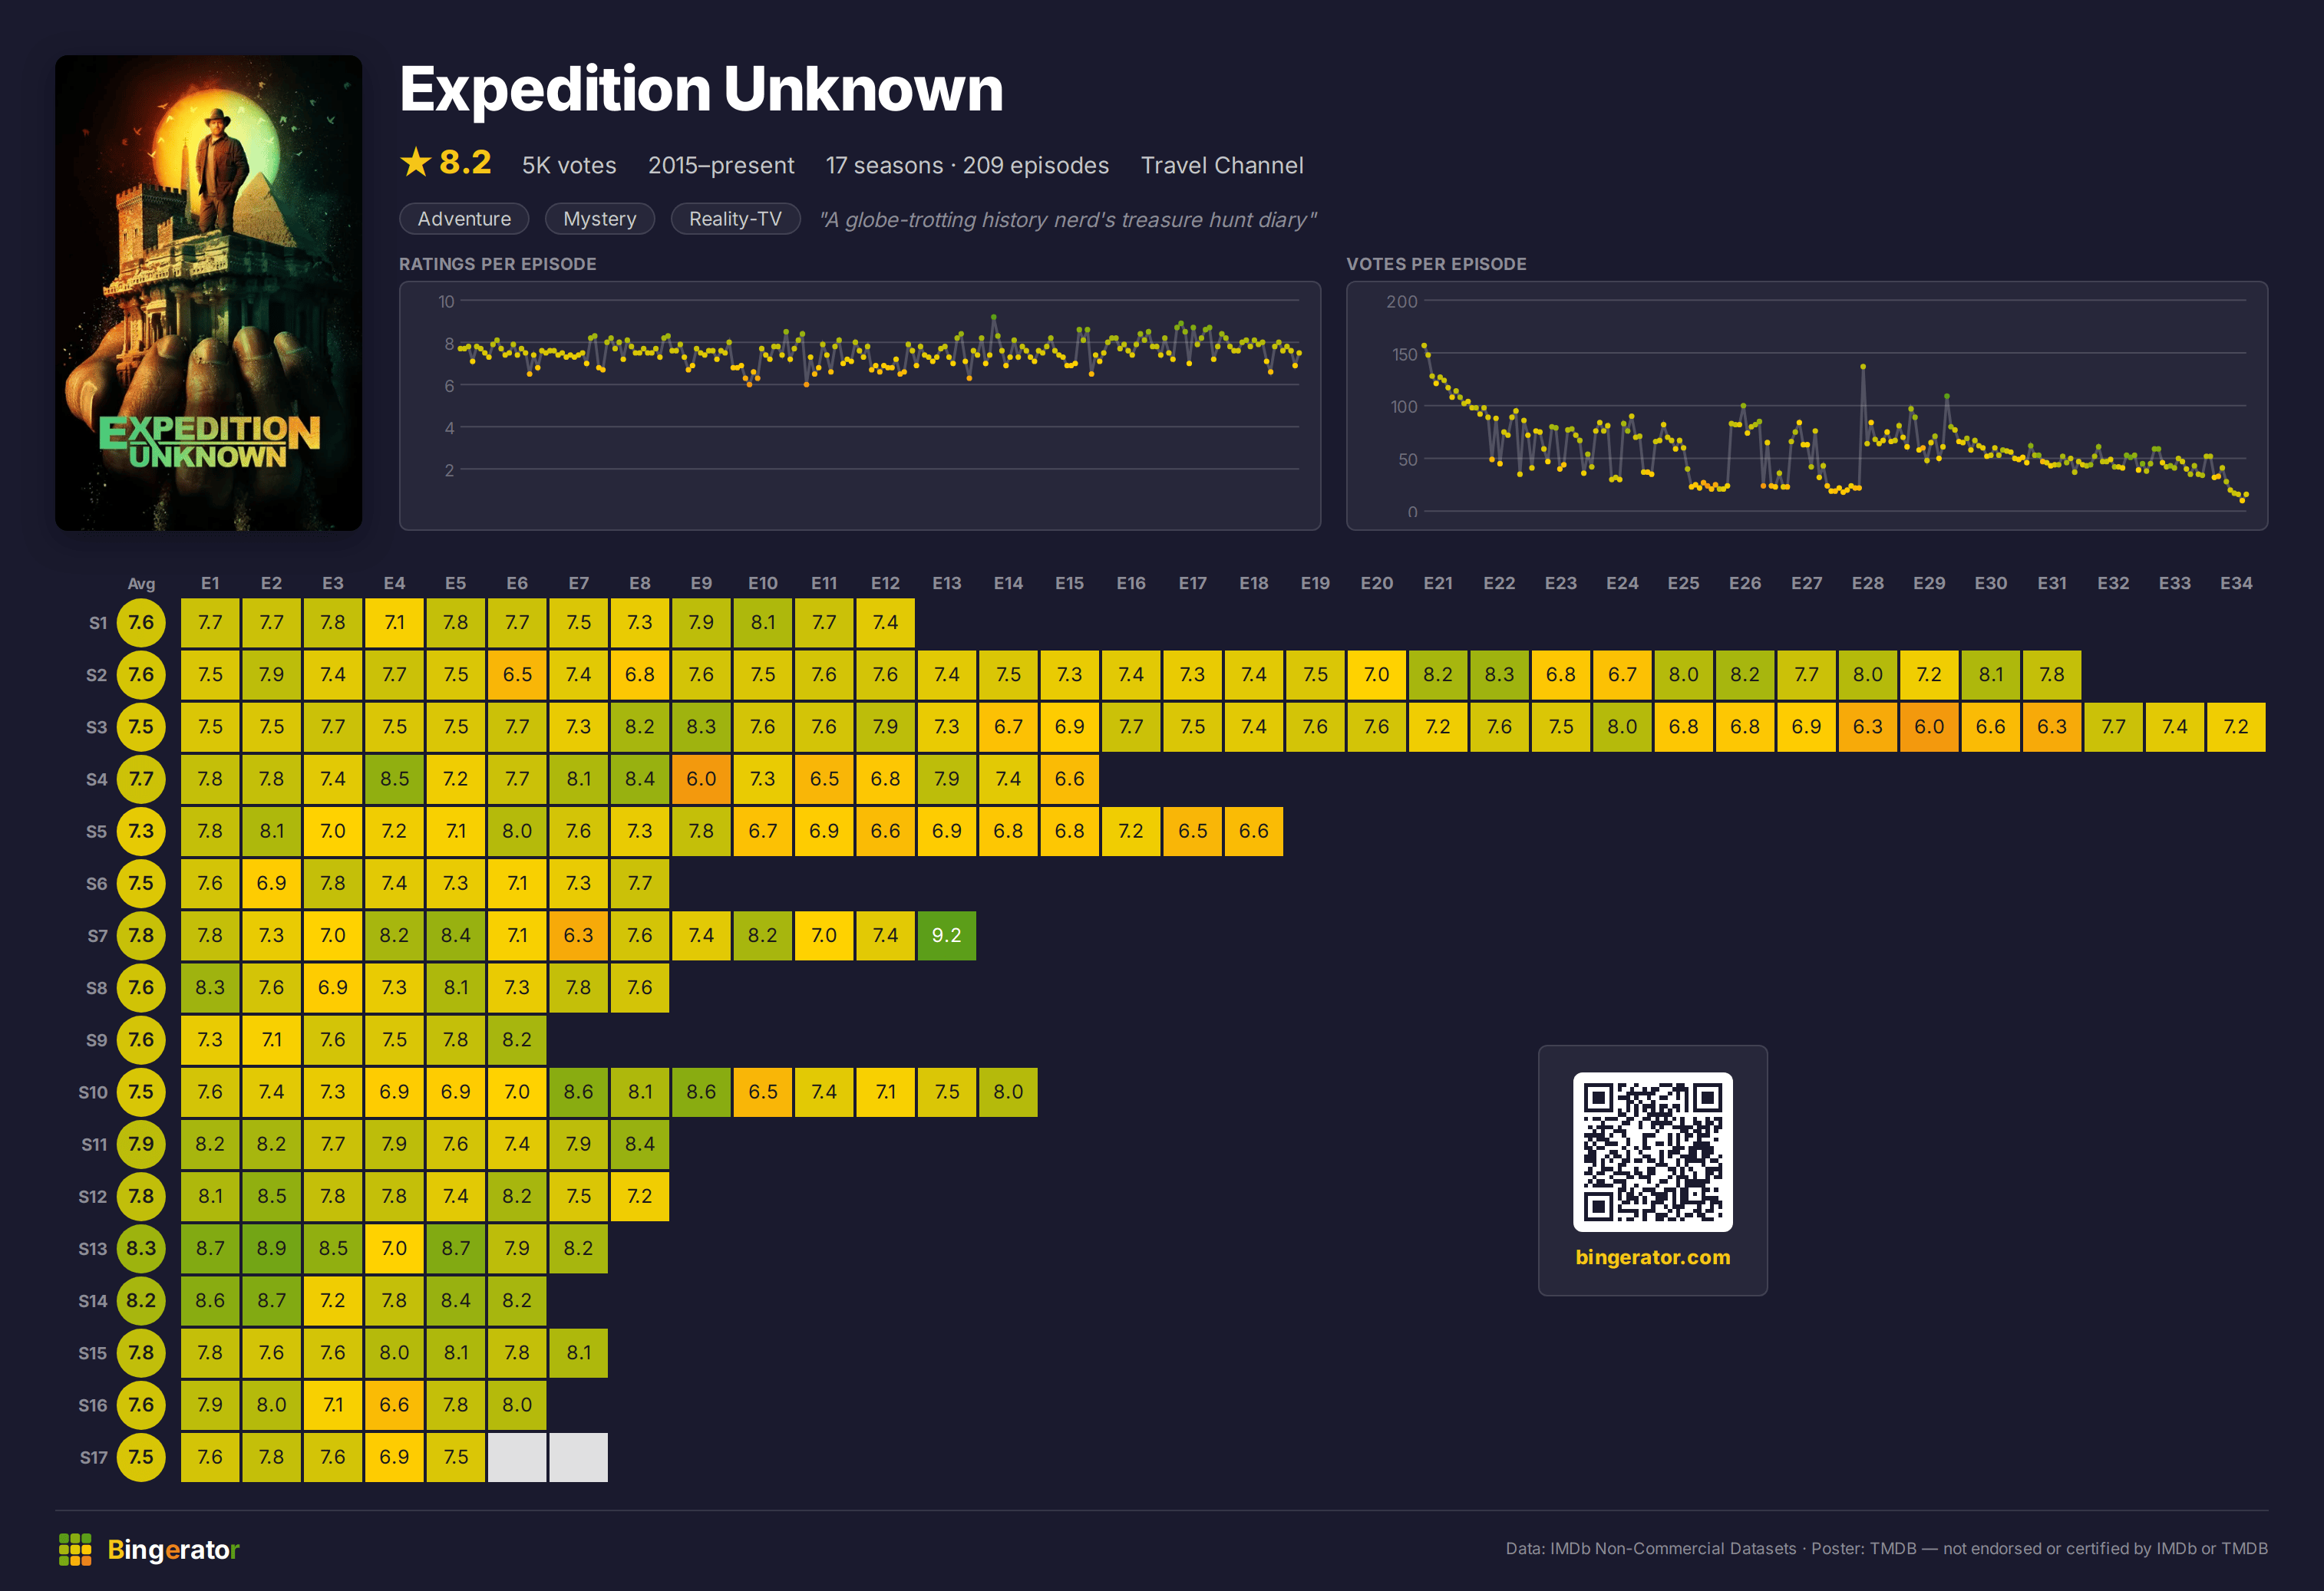Click the Votes Per Episode chart
Screen dimensions: 2324x1591
pos(1807,406)
